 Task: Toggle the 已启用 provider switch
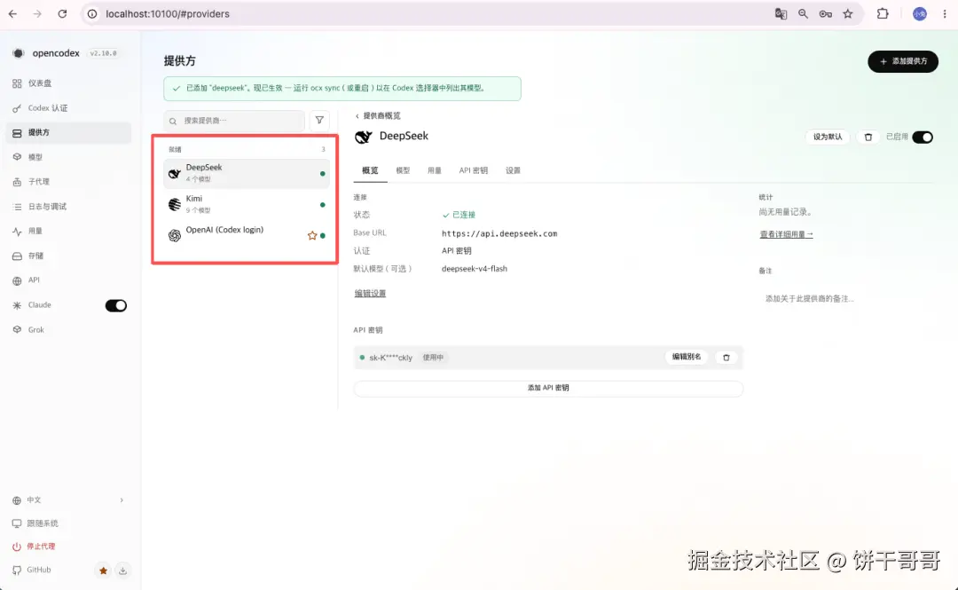(923, 137)
